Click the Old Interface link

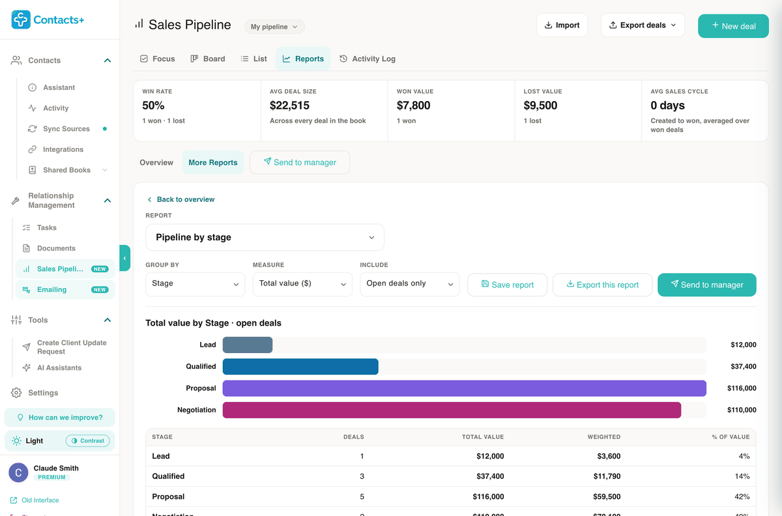[35, 500]
